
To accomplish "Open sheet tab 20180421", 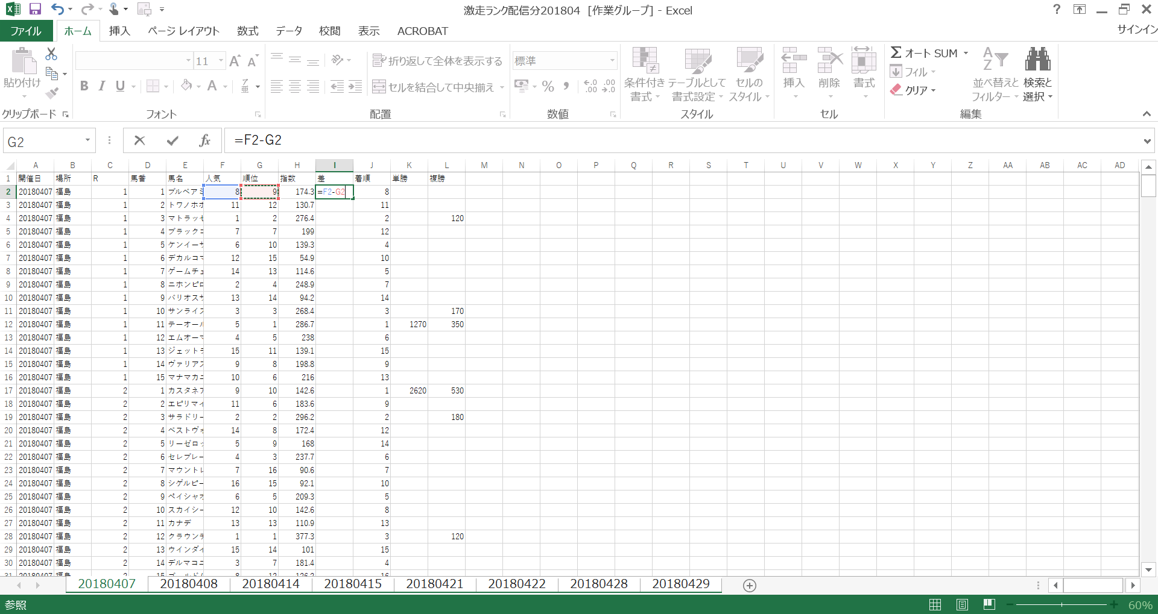I will (435, 584).
